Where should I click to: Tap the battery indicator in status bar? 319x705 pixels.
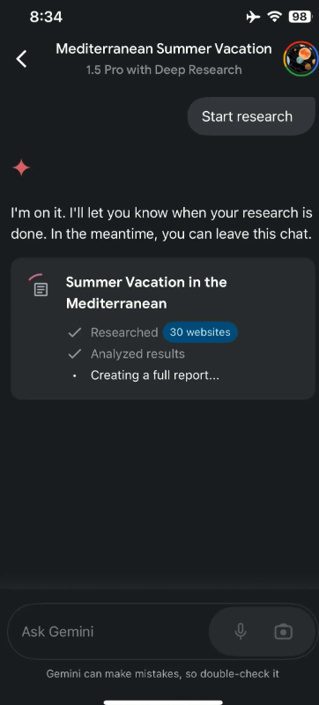pyautogui.click(x=300, y=17)
